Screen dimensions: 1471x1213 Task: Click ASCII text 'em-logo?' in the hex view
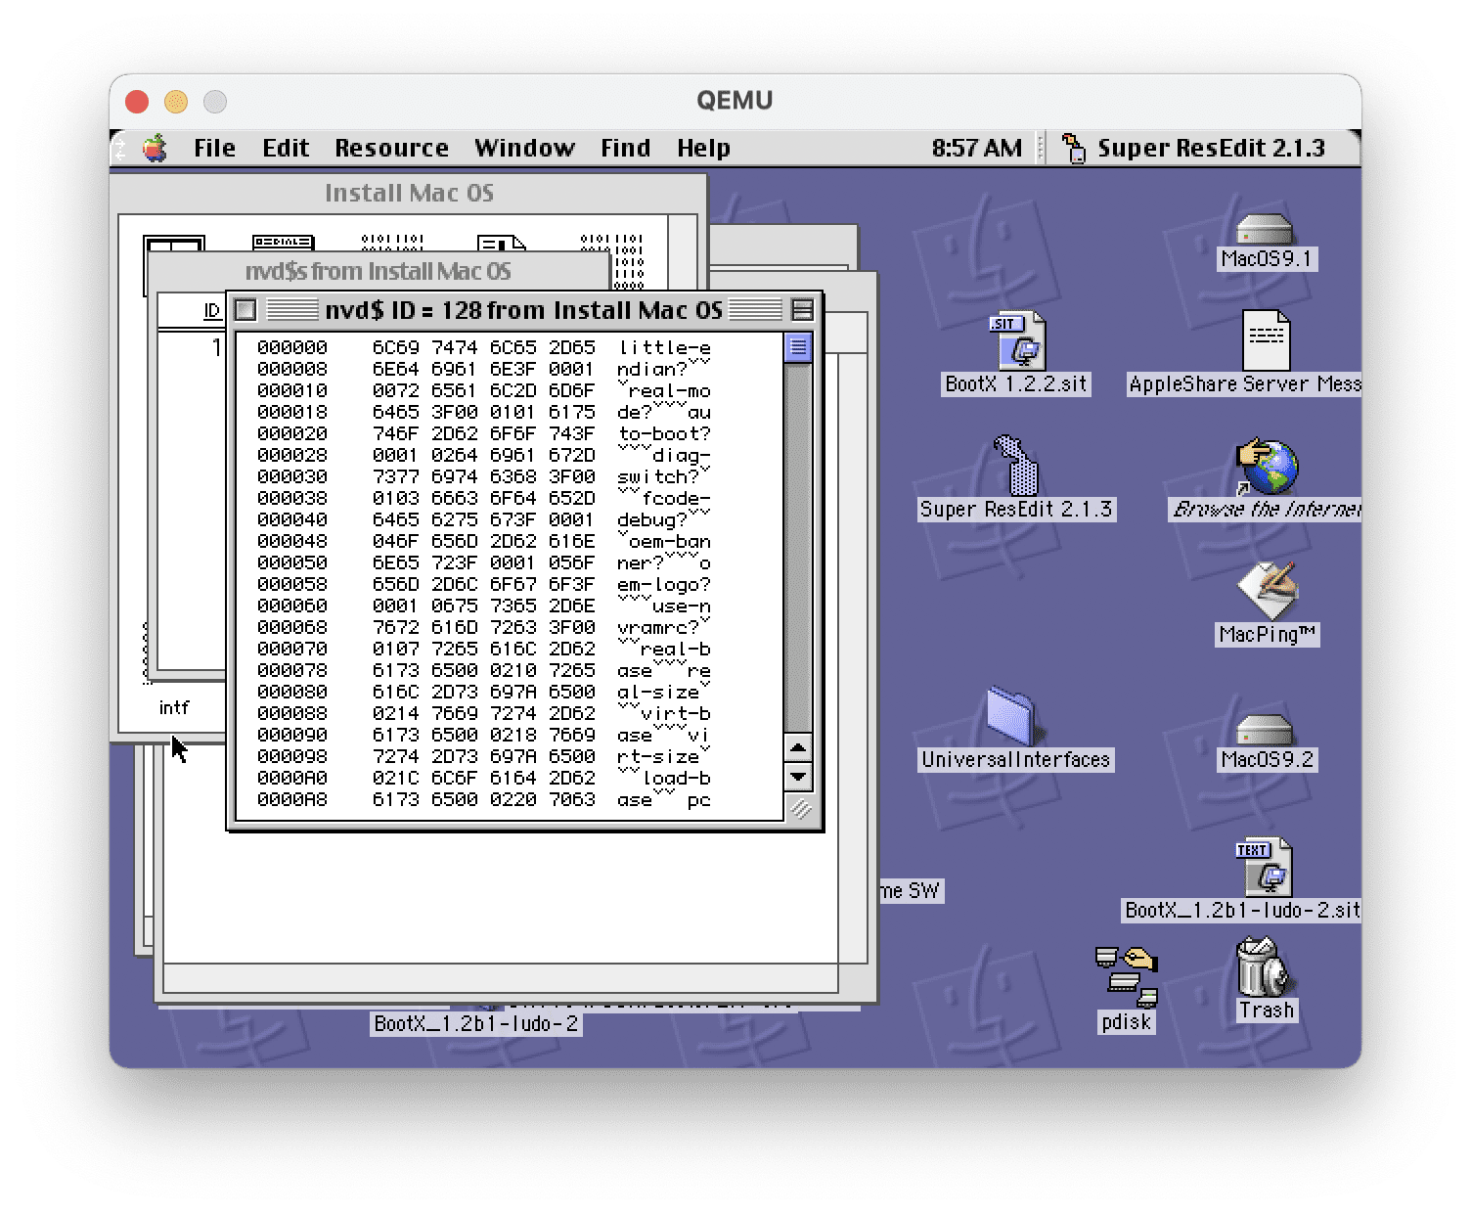(664, 584)
